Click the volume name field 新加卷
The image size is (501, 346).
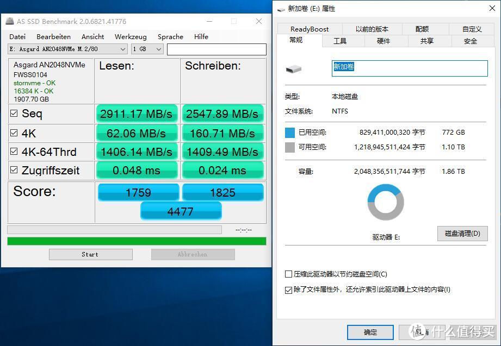(x=410, y=68)
